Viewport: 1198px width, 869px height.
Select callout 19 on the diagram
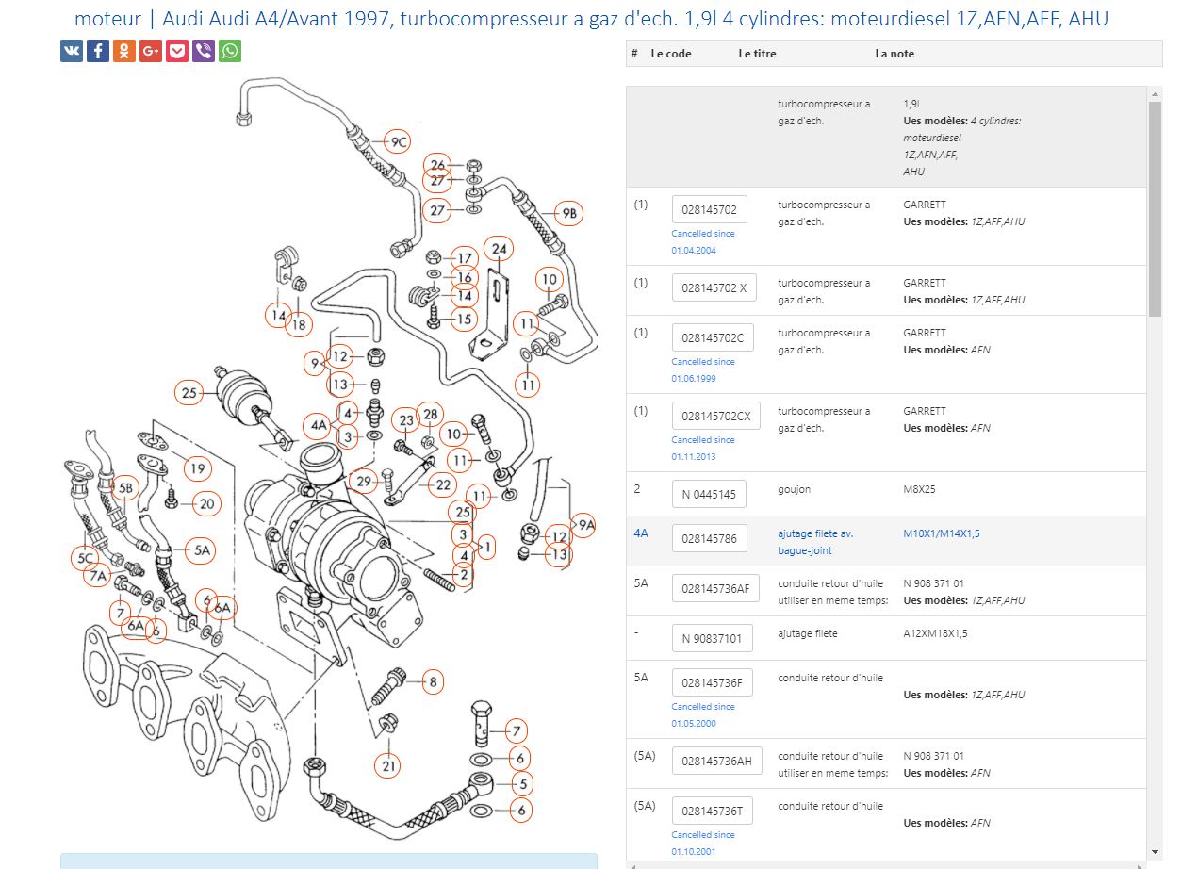click(196, 468)
